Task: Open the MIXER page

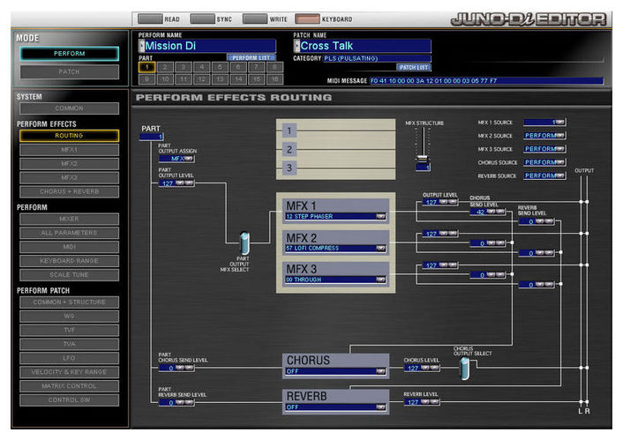Action: point(70,219)
